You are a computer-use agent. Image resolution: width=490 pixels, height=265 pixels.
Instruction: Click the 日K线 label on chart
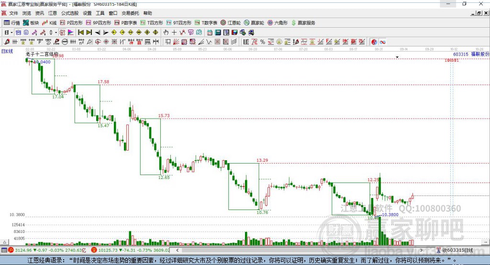click(7, 51)
